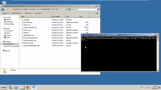161x90 pixels.
Task: Click the Explorer Back navigation arrow
Action: [3, 9]
